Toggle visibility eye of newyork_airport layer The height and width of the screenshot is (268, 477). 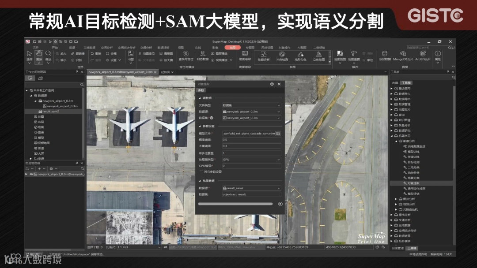[x=31, y=174]
